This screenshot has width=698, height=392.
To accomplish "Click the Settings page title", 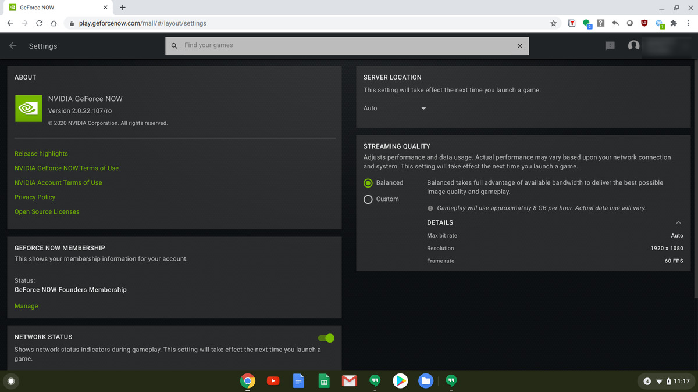I will [x=43, y=46].
